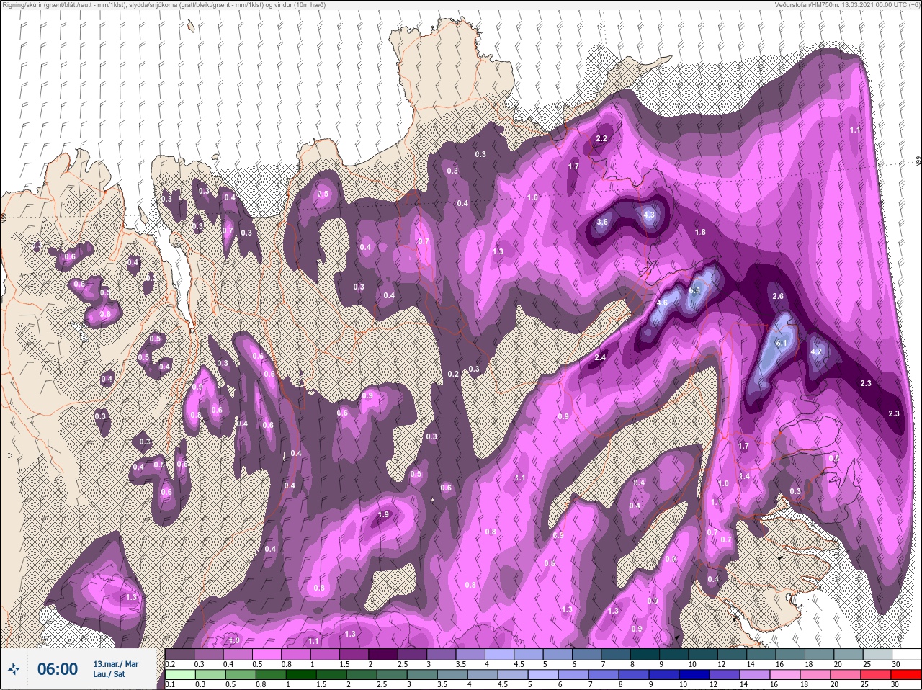Click the 4.6 precipitation value on map
922x690 pixels.
coord(663,303)
